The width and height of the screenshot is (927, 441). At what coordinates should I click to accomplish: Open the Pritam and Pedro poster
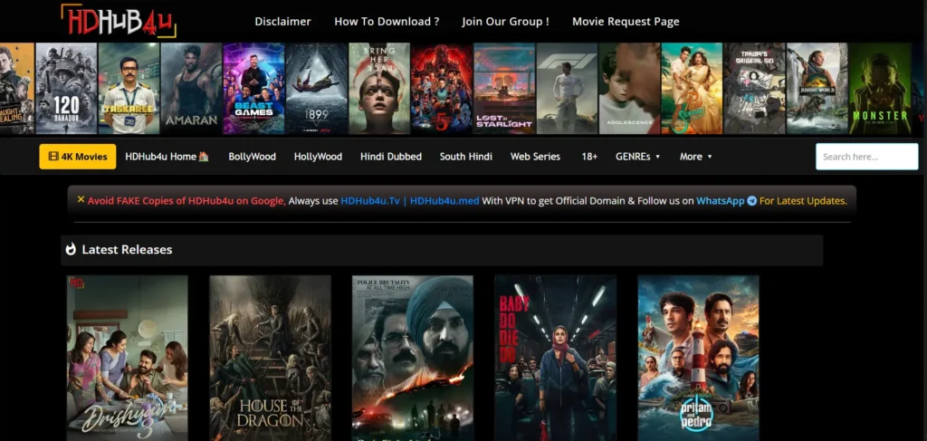(698, 359)
